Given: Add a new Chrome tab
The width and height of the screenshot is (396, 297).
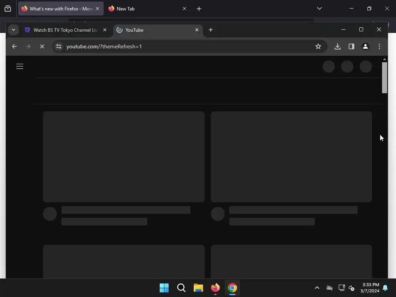Looking at the screenshot, I should coord(211,30).
